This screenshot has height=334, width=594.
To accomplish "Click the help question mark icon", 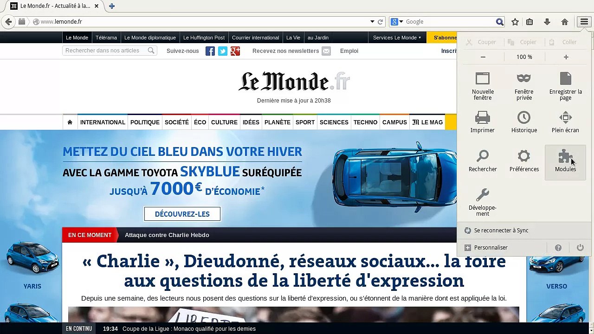I will [x=558, y=248].
